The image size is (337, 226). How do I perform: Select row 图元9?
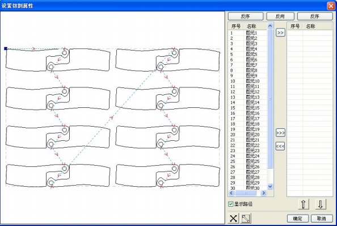(248, 76)
